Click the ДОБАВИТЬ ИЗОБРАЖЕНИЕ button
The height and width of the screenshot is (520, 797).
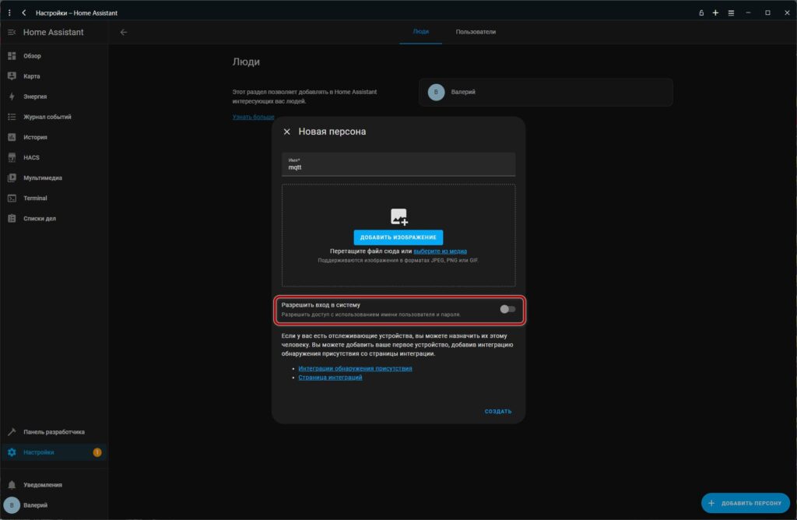click(x=398, y=237)
